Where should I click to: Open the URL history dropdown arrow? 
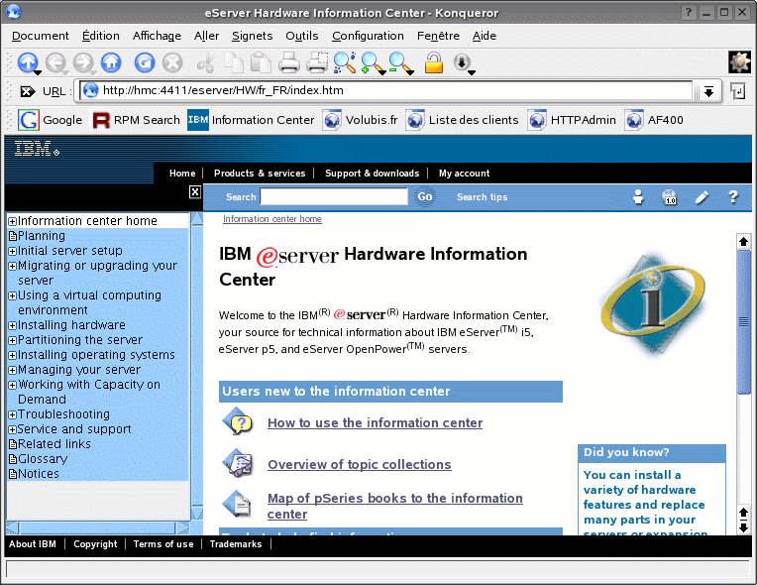point(708,91)
